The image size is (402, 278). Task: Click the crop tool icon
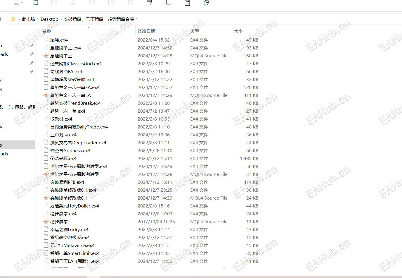coord(168,3)
